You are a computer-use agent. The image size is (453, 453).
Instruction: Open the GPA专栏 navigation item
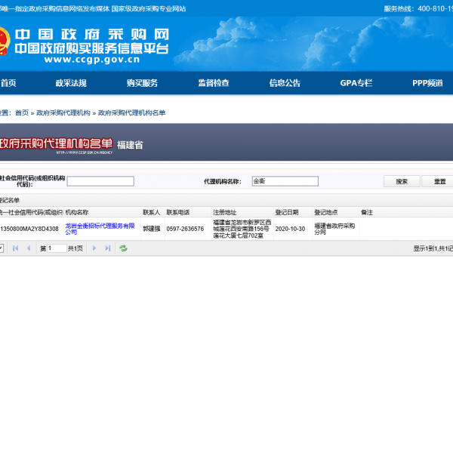pos(356,83)
